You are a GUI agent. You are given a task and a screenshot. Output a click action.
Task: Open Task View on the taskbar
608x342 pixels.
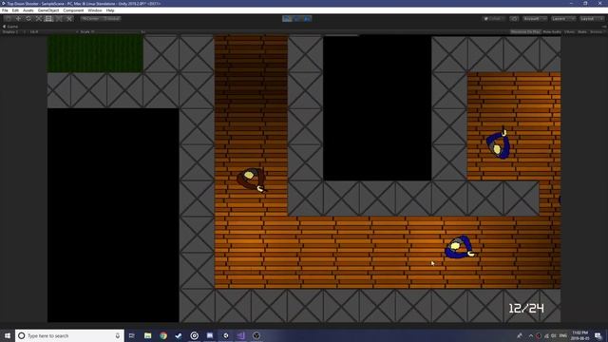132,335
